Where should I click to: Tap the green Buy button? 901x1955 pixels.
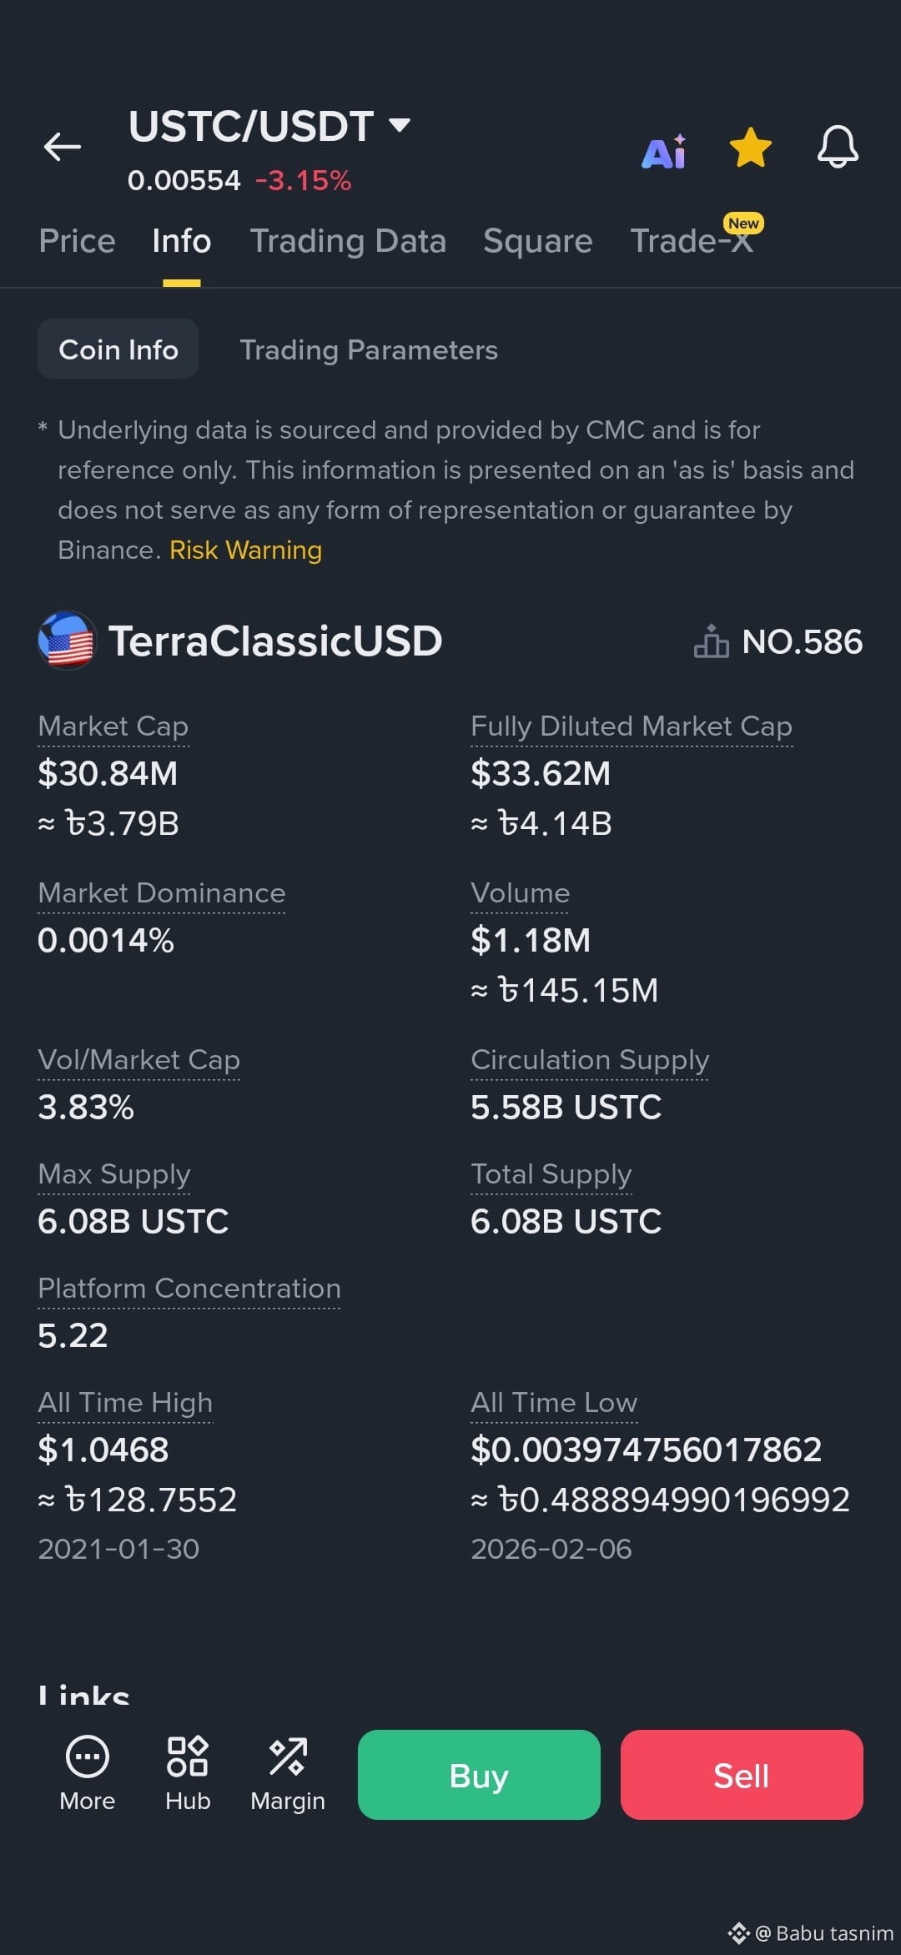point(479,1775)
